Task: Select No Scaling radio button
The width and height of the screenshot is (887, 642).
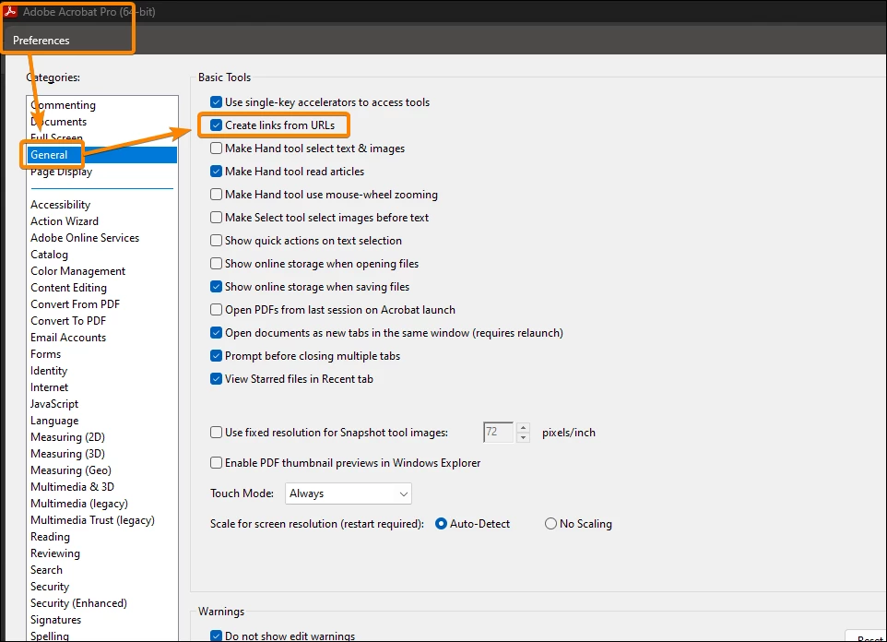Action: click(x=550, y=524)
